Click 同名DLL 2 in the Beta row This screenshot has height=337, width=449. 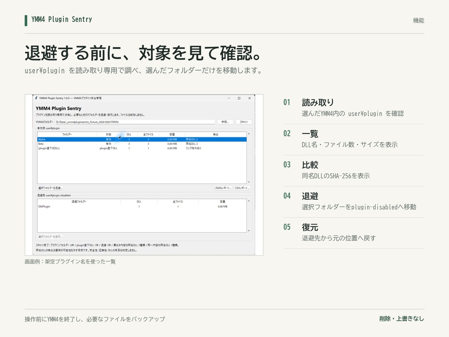pyautogui.click(x=192, y=144)
